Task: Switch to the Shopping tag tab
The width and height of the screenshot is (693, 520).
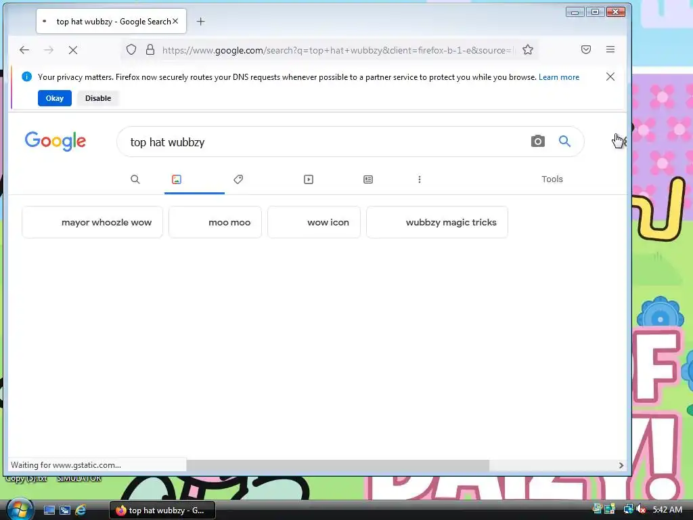Action: 238,179
